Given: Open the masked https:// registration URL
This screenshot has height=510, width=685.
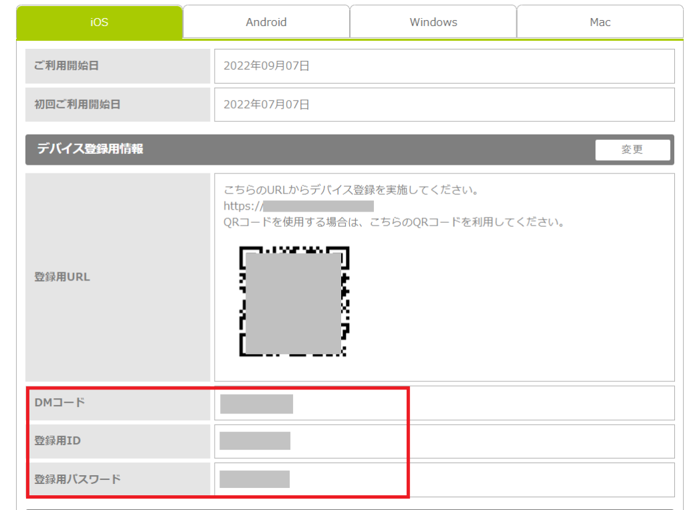Looking at the screenshot, I should 298,206.
